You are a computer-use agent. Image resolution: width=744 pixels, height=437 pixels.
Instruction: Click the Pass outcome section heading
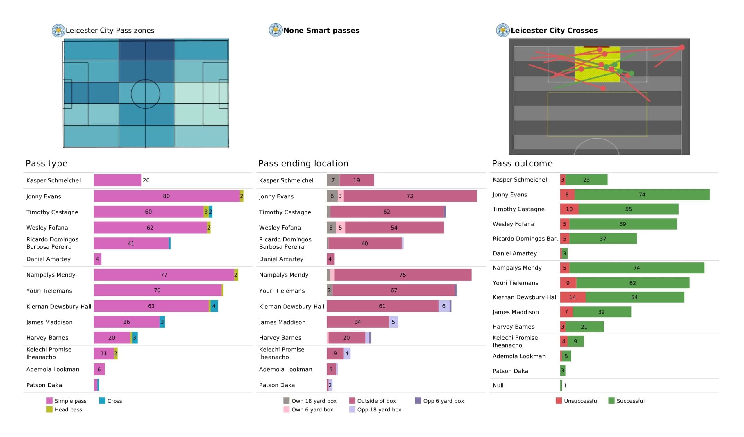pos(522,163)
